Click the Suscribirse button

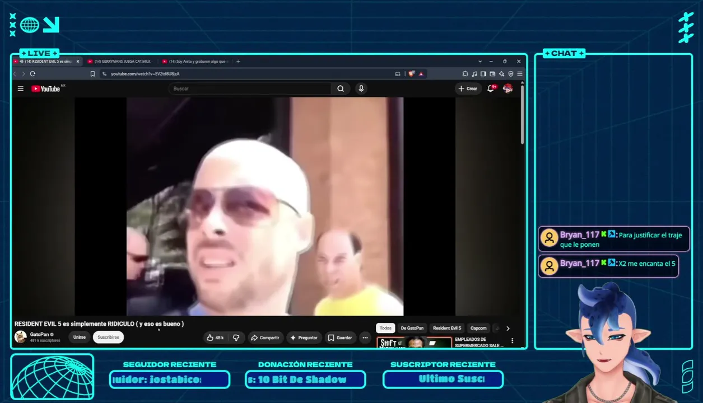pos(109,338)
